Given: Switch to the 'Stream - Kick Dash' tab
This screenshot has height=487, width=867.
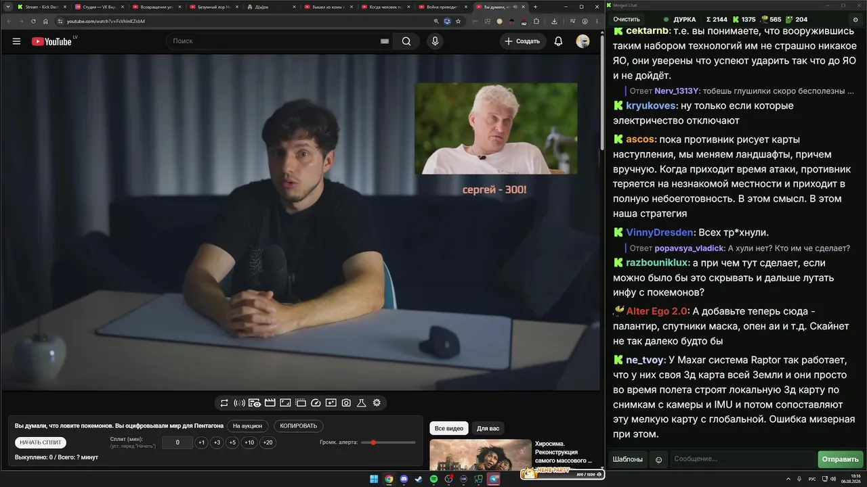Looking at the screenshot, I should (42, 7).
